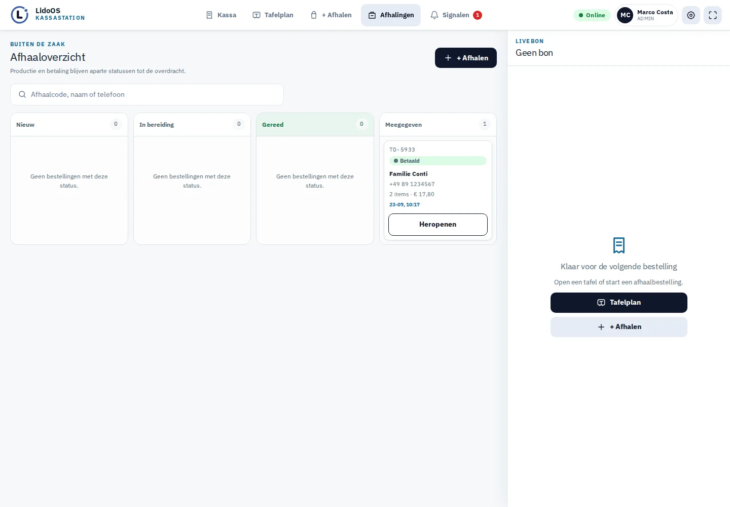The width and height of the screenshot is (730, 507).
Task: Select the Afhalingen tab
Action: coord(391,15)
